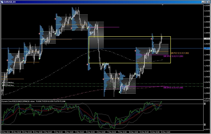Click the chart icon in the EURUSD,H1 title bar

pyautogui.click(x=2, y=2)
